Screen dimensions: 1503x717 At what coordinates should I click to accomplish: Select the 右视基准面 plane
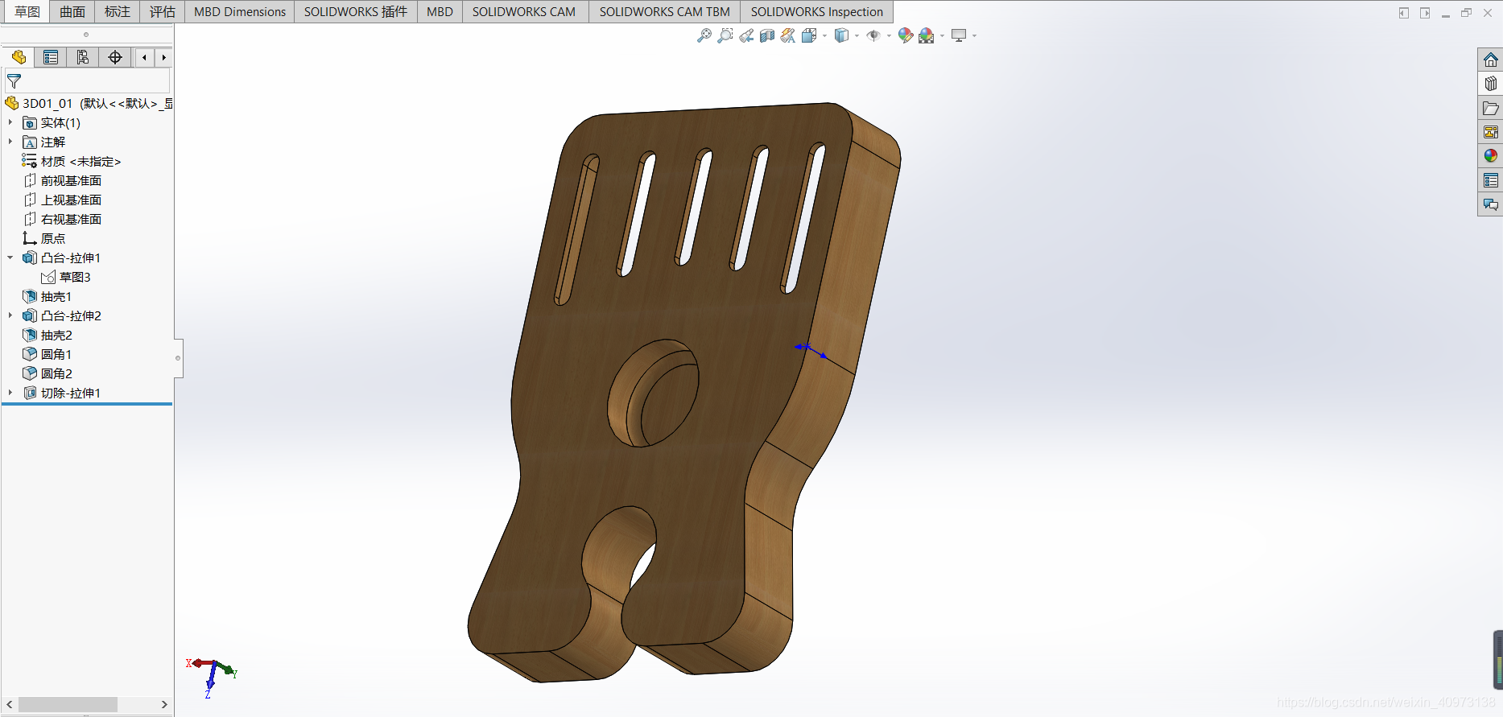coord(62,219)
